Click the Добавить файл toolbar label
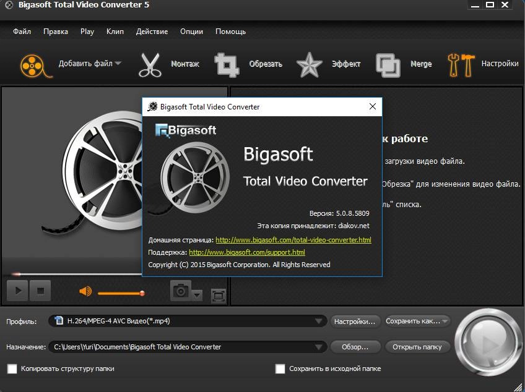 (85, 63)
